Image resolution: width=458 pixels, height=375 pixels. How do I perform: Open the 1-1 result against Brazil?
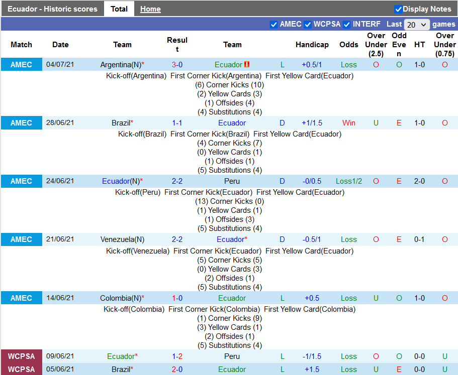click(x=177, y=123)
